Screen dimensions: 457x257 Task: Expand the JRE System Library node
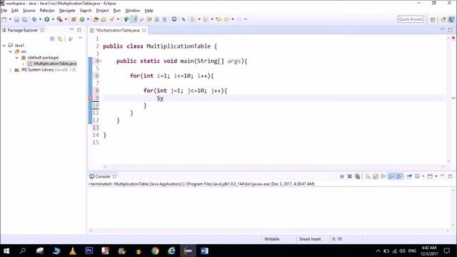pos(11,70)
